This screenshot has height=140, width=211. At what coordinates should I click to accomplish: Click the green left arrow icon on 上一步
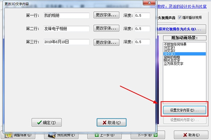pyautogui.click(x=97, y=135)
